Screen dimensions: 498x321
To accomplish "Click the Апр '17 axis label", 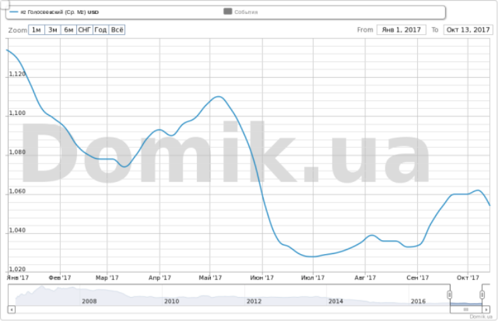I will (x=160, y=278).
